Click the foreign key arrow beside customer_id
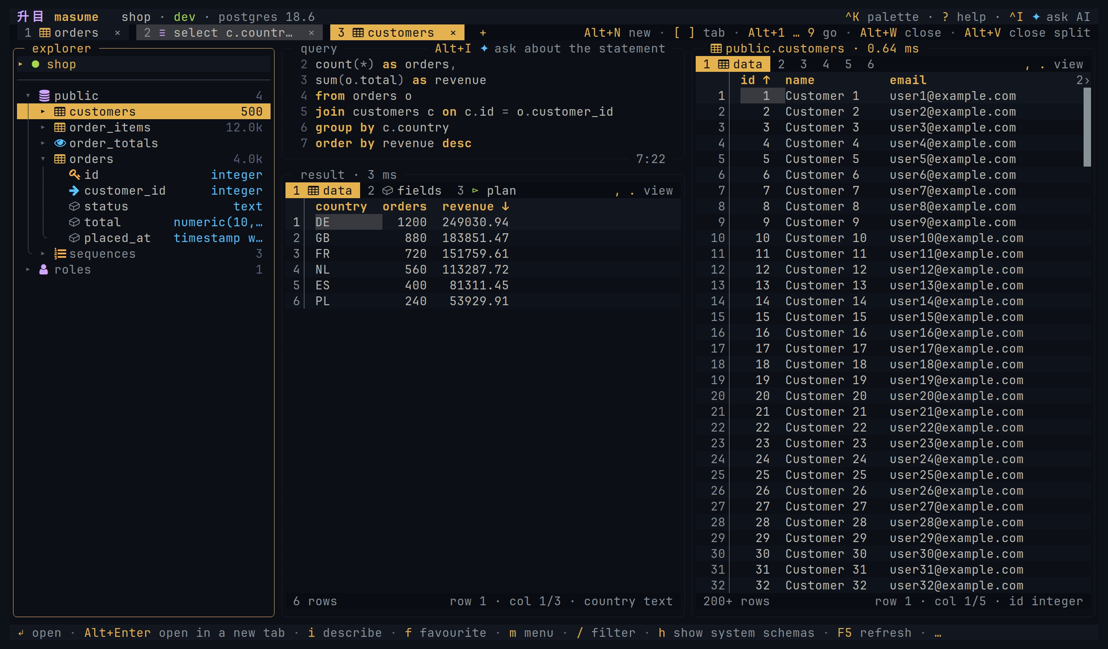The image size is (1108, 649). pos(74,190)
